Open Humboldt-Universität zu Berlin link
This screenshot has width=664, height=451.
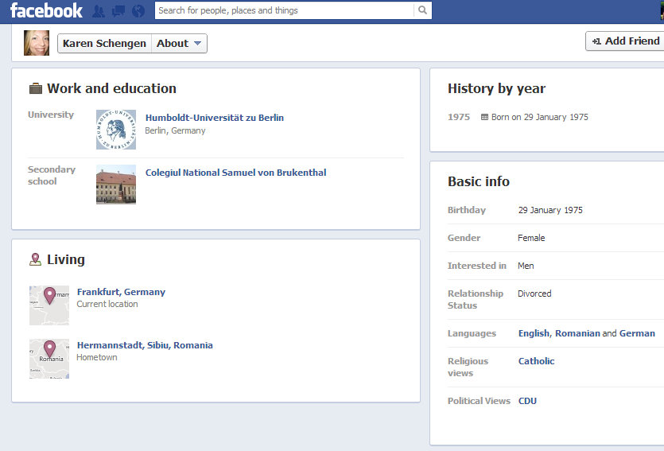214,118
